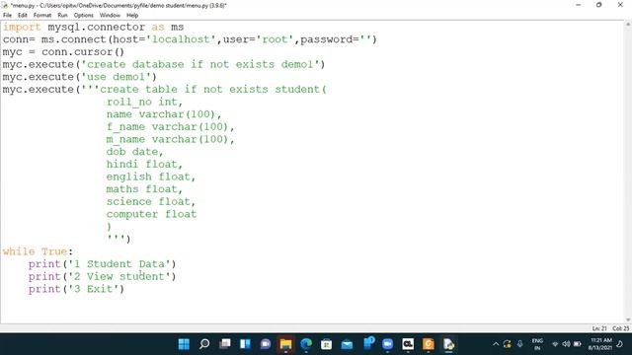The image size is (632, 355).
Task: Click the ENG IN language indicator
Action: 537,344
